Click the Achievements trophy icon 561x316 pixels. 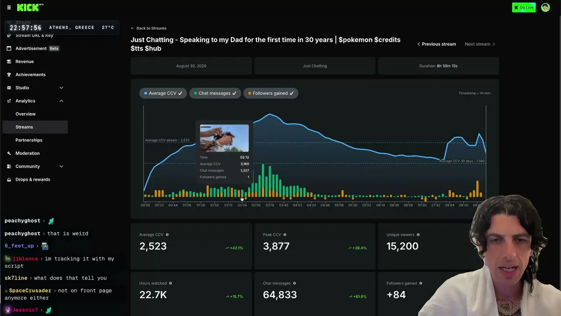[x=9, y=75]
